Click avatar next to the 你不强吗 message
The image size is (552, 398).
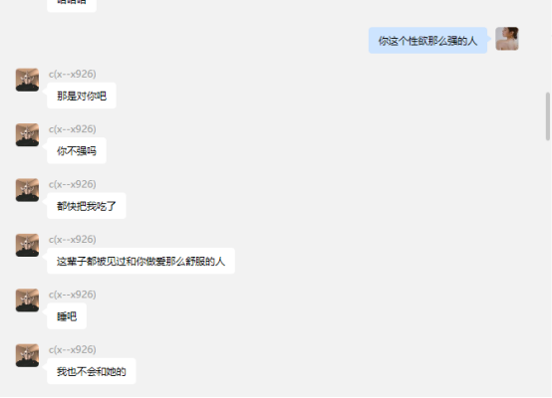tap(27, 134)
